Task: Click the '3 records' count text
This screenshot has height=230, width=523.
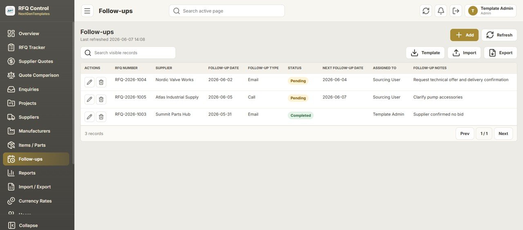Action: 94,134
